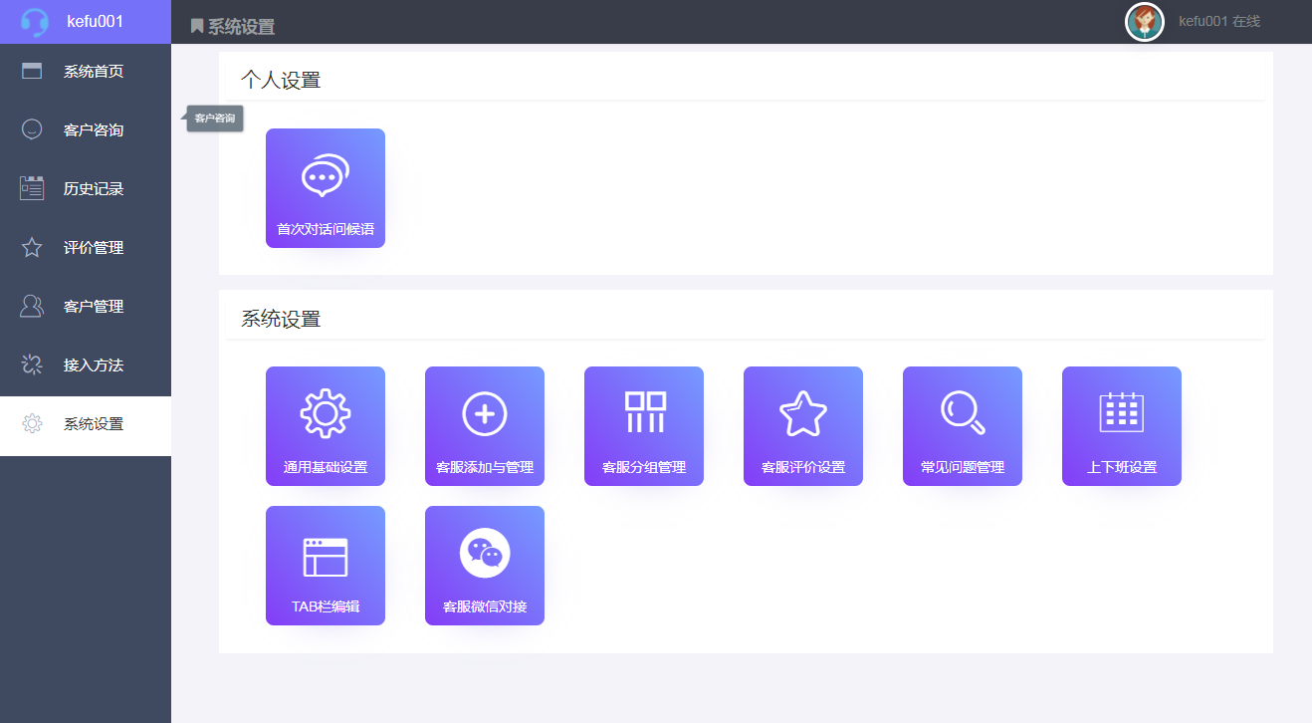Open the TAB栏编辑 label
This screenshot has width=1312, height=723.
326,606
